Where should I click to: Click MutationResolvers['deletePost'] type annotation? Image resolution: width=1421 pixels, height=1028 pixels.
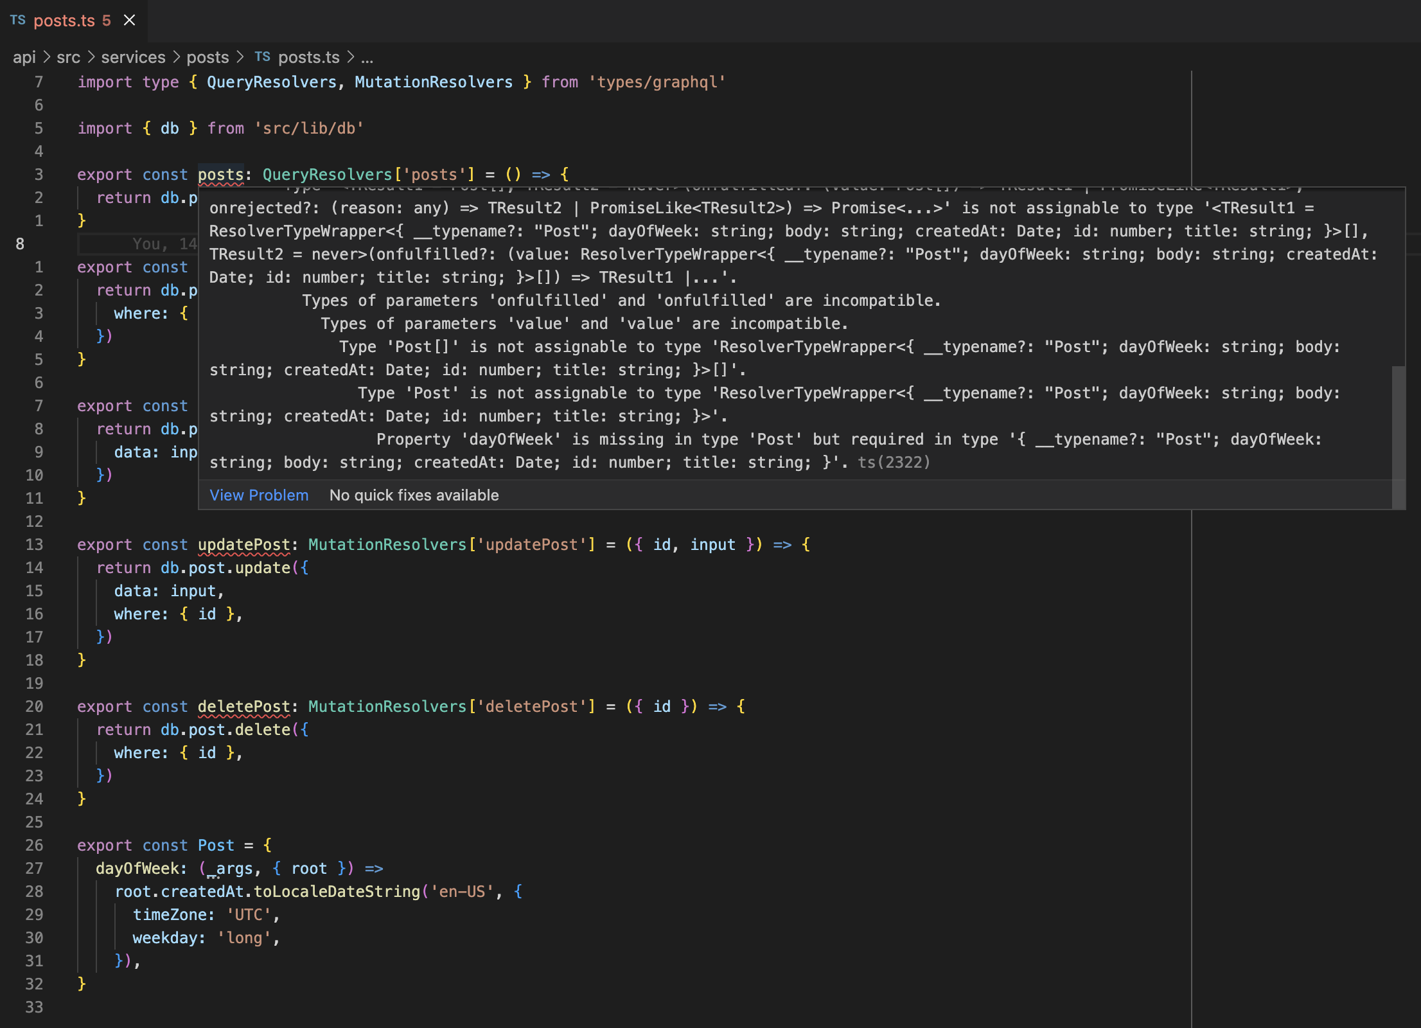coord(452,707)
